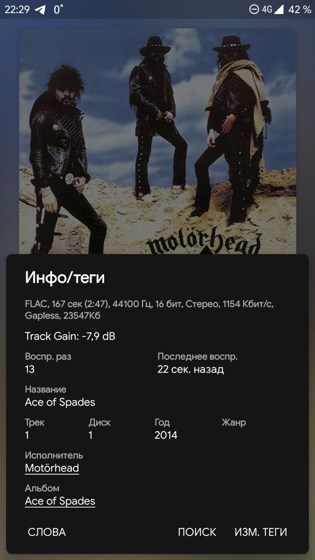Open tag editor via ИЗМ. ТЕГИ

(x=261, y=532)
